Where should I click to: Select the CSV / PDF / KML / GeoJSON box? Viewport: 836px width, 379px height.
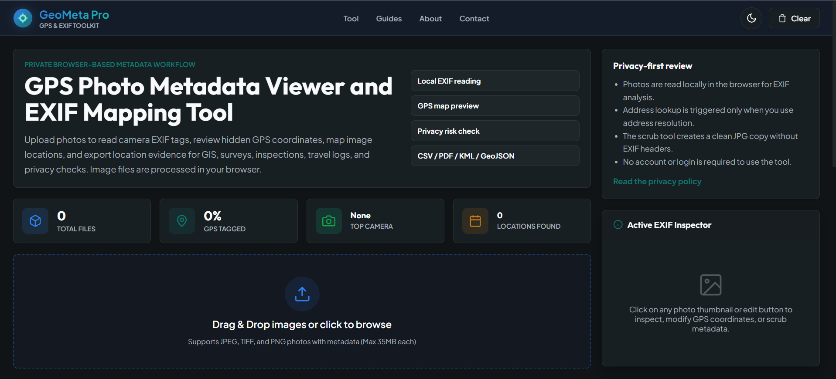click(x=495, y=156)
